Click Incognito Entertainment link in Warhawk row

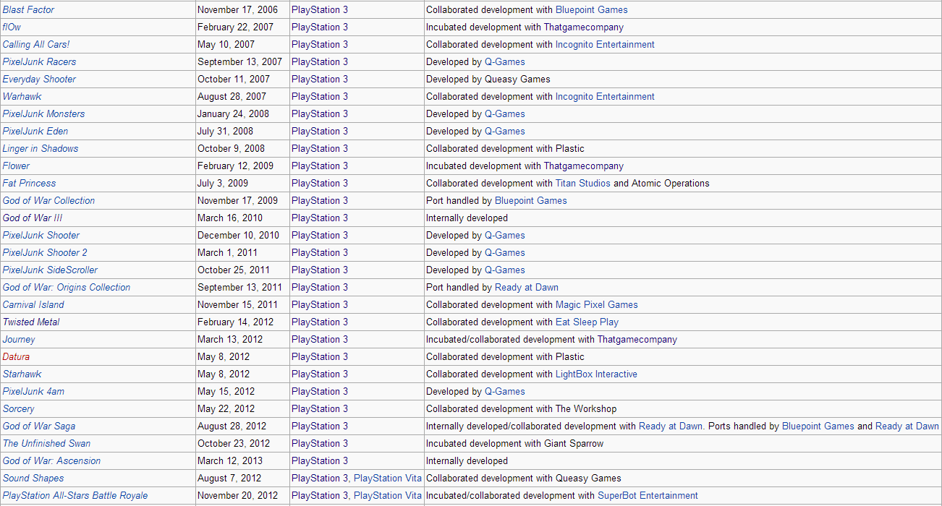point(605,96)
